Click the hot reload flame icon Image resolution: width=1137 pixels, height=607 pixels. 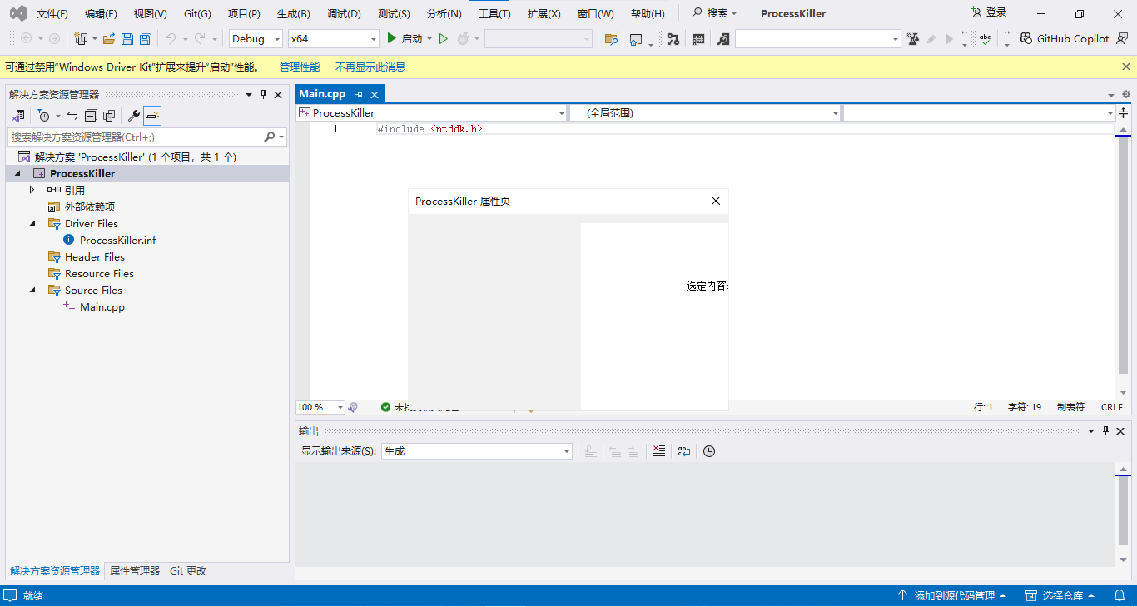click(463, 38)
